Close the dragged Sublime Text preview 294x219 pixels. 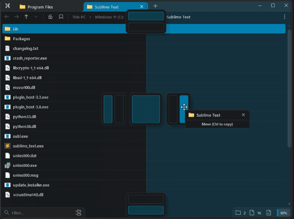point(243,115)
